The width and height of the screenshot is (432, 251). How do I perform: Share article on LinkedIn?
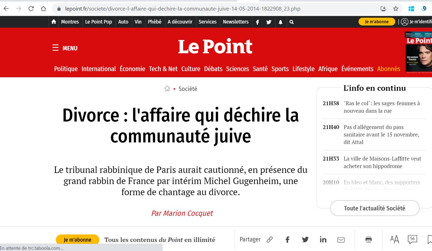click(323, 240)
